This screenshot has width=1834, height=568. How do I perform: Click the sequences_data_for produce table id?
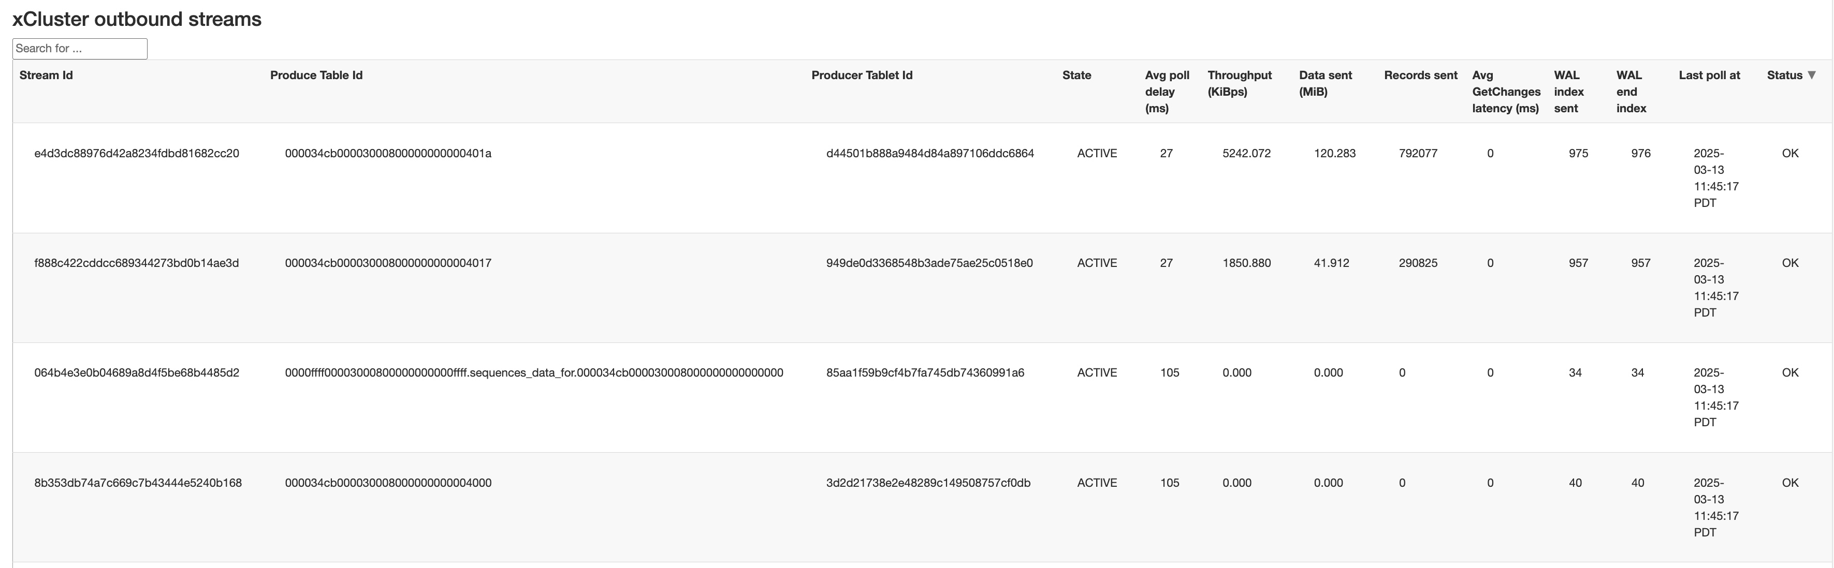point(534,372)
